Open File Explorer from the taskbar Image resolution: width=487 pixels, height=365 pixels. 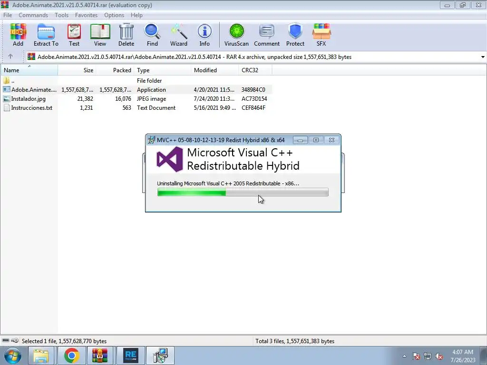(41, 355)
